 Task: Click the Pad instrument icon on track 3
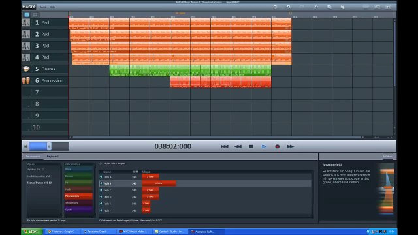(x=26, y=46)
